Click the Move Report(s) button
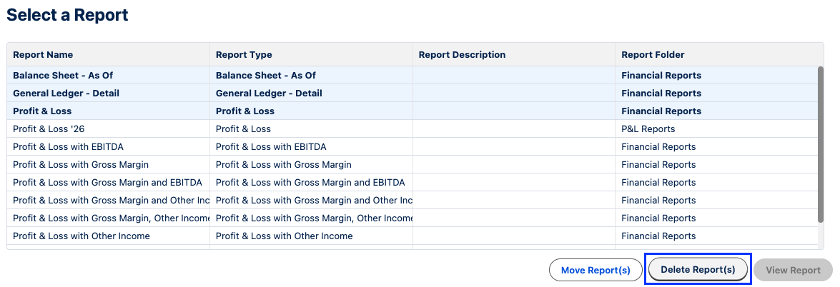This screenshot has width=840, height=287. point(596,271)
